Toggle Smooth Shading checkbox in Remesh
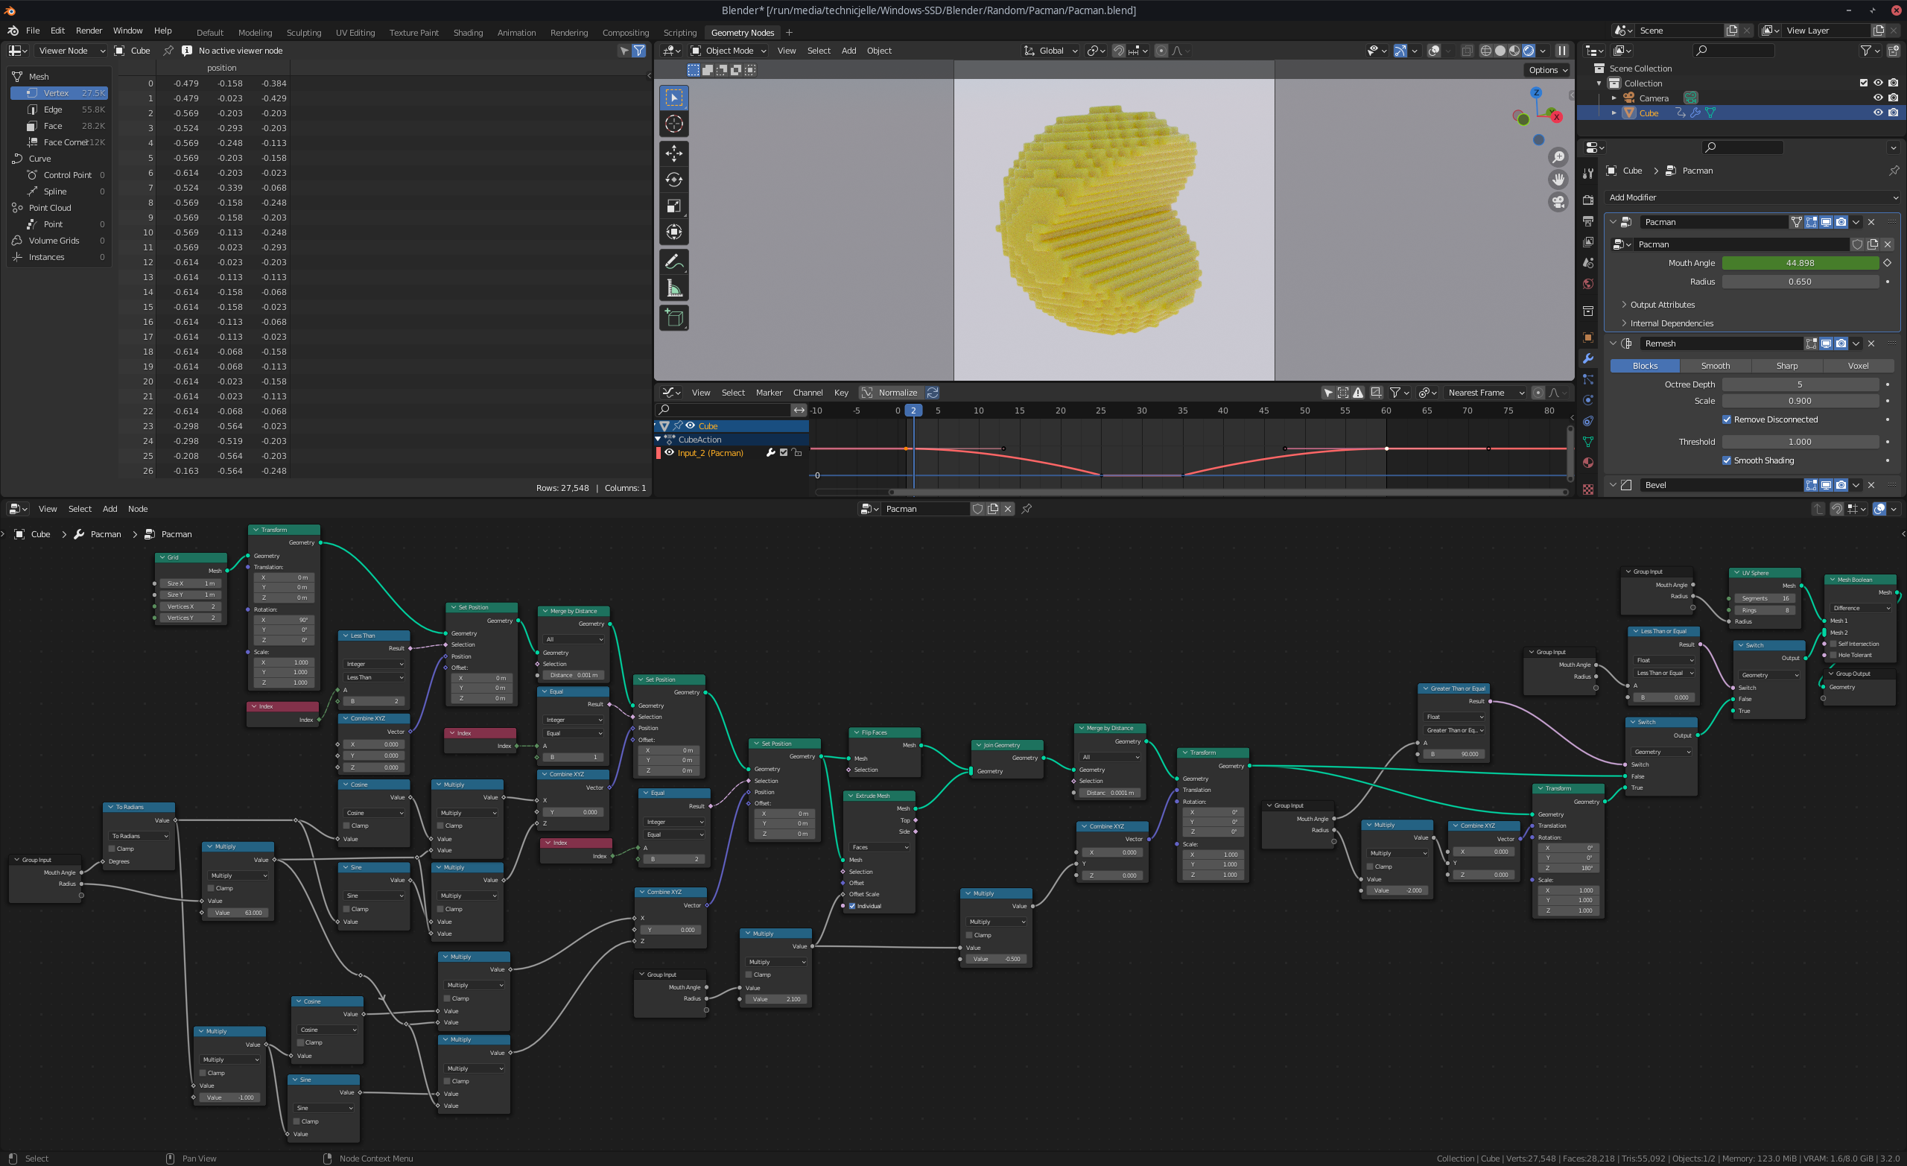1907x1166 pixels. [1726, 460]
